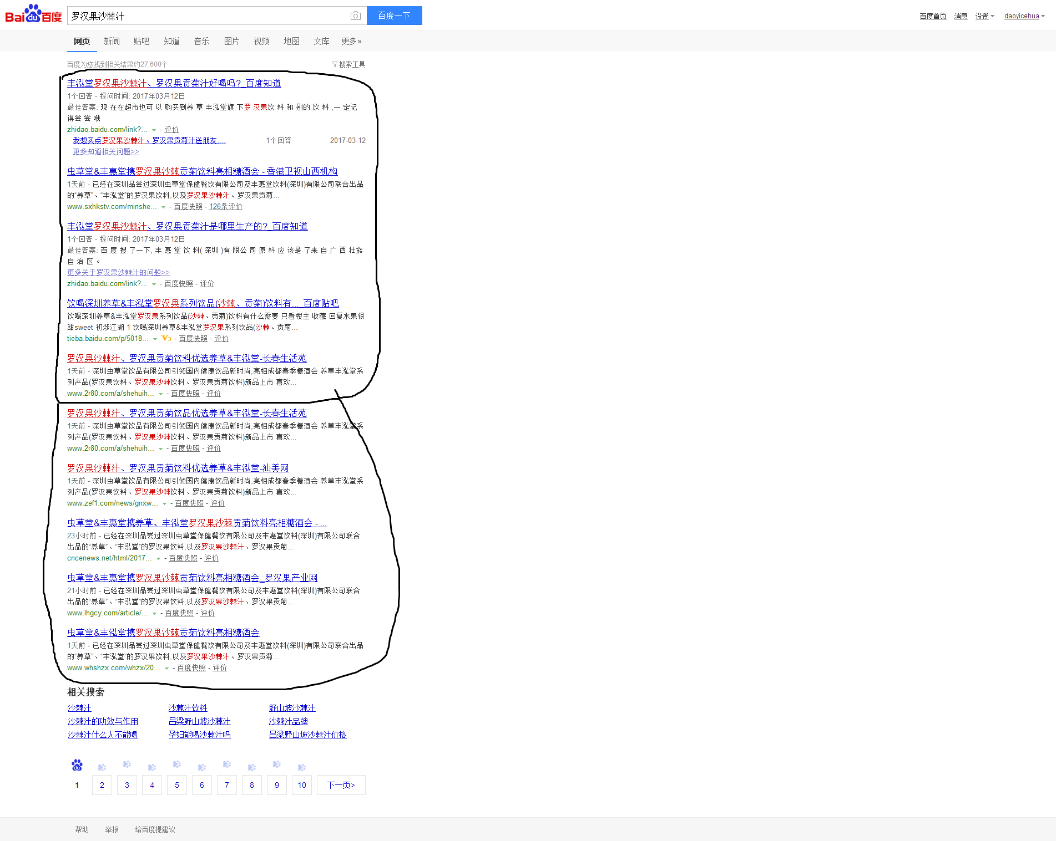Open sub-result 我想买点罗汉果沙棘汁
The image size is (1056, 841).
(149, 141)
